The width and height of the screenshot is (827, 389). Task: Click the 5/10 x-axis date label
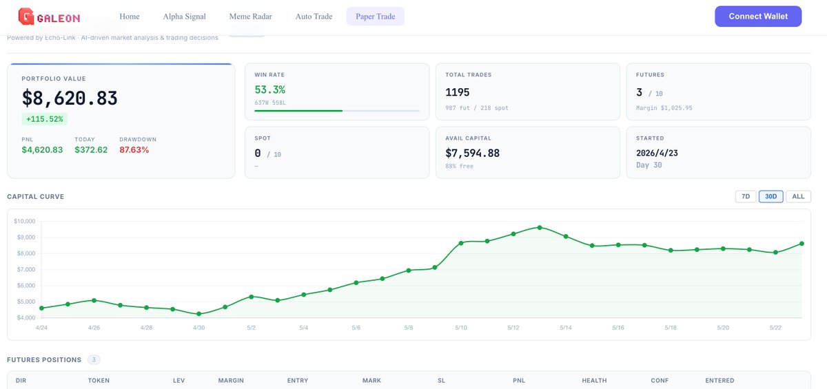pos(461,328)
